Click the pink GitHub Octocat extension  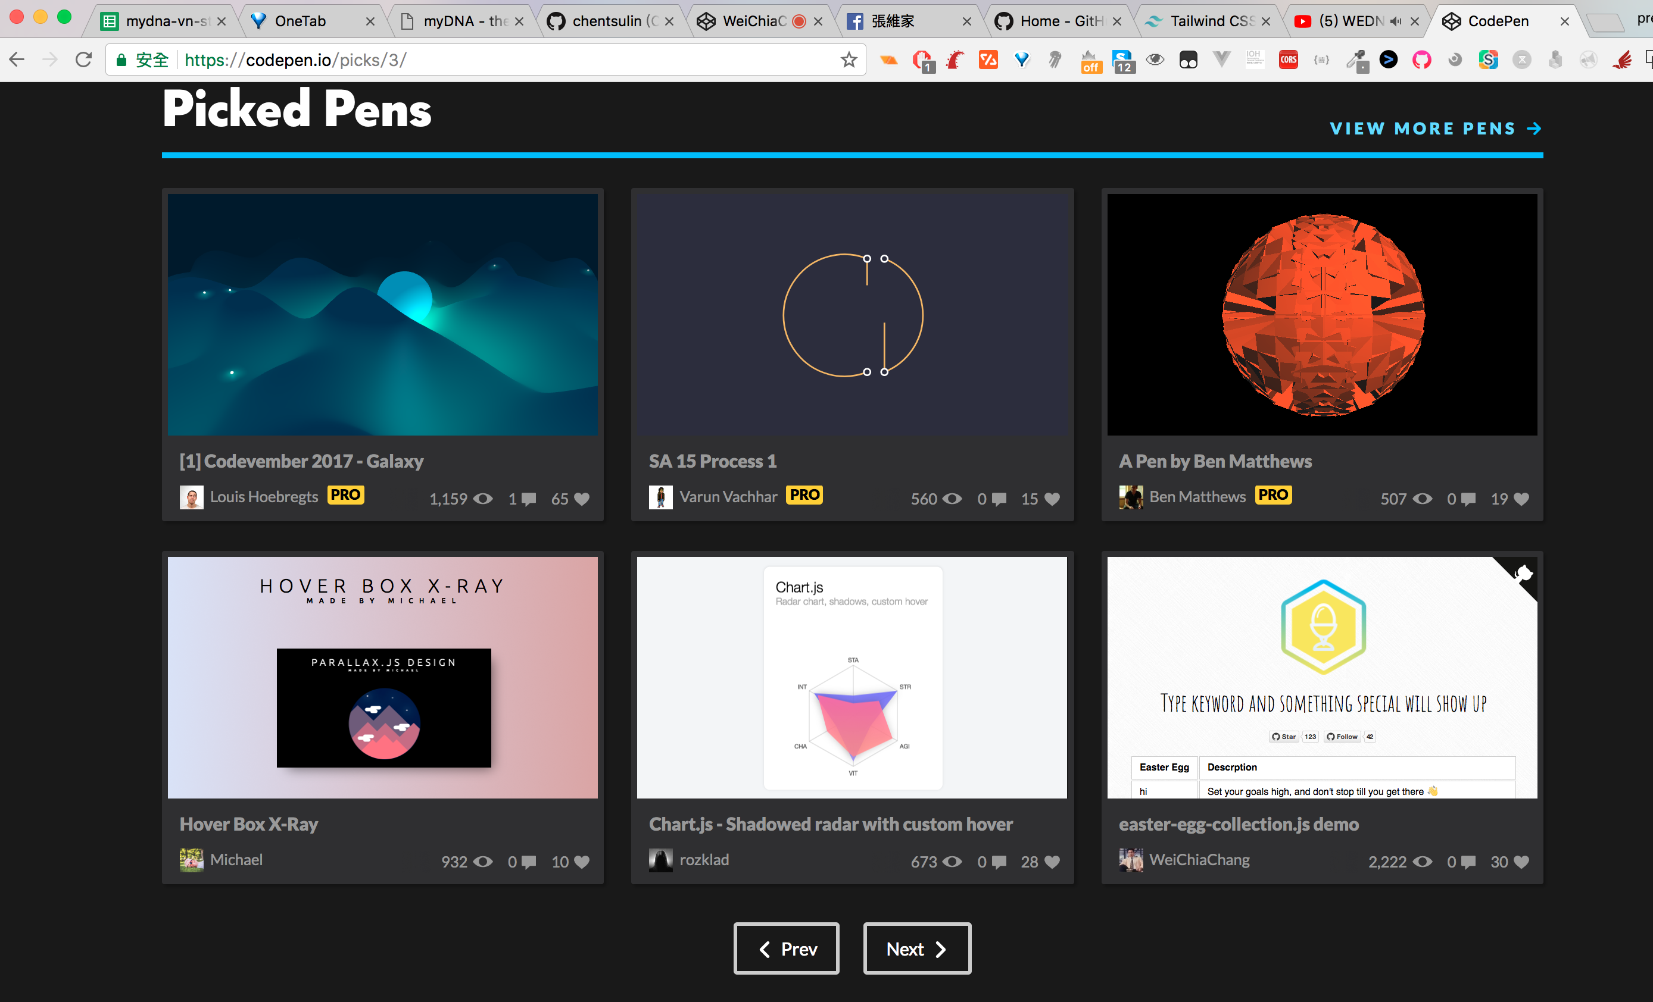click(x=1421, y=60)
